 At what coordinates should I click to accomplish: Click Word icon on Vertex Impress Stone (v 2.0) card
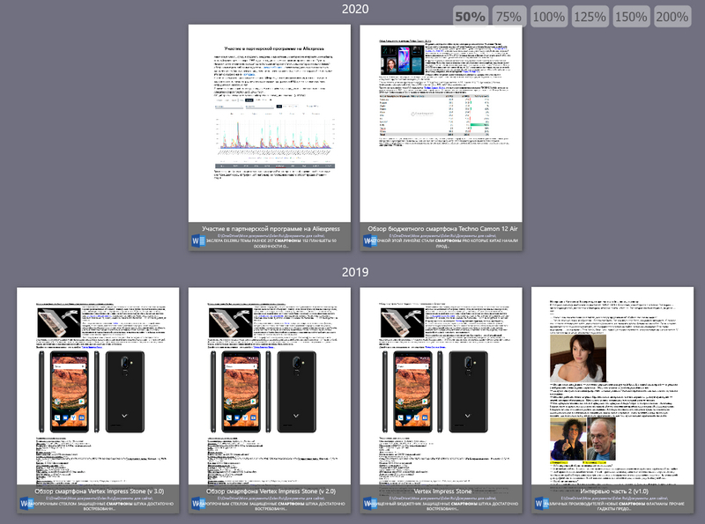(197, 504)
